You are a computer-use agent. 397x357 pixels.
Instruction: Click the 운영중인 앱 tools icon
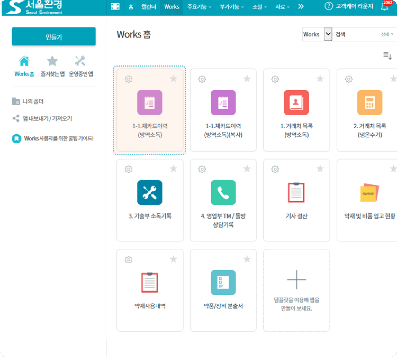[80, 61]
